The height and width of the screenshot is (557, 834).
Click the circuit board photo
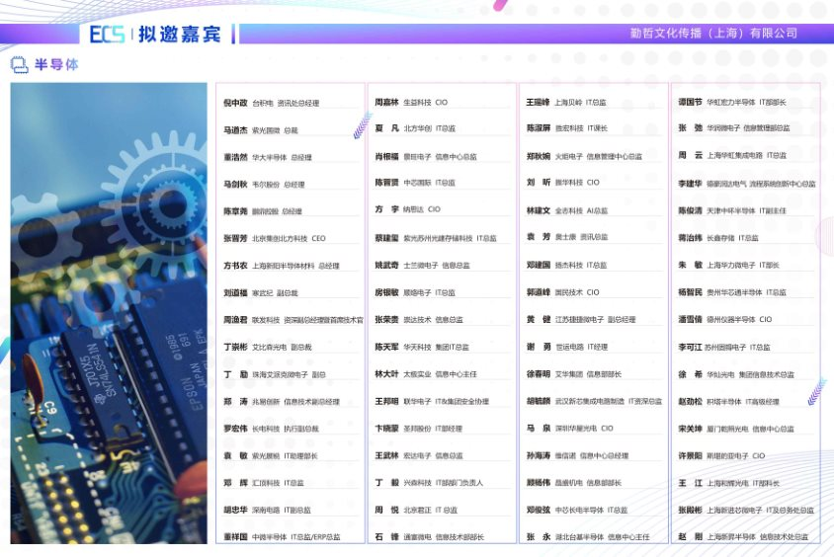(x=109, y=313)
